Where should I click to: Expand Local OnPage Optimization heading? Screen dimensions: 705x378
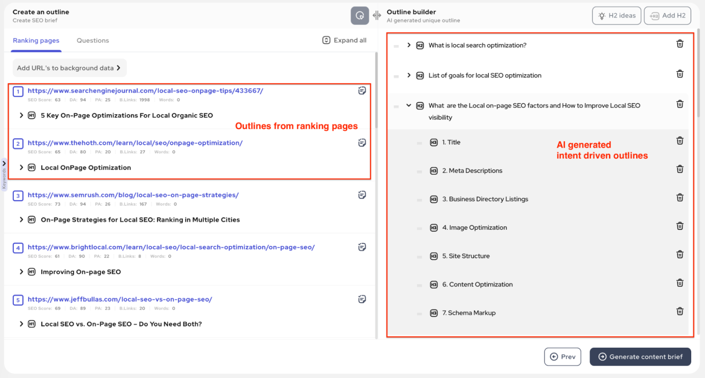pyautogui.click(x=21, y=167)
